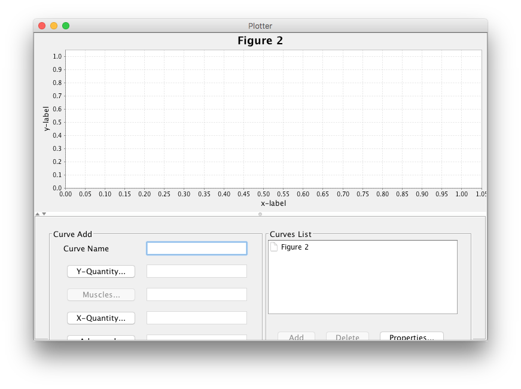
Task: Click the upward collapse arrow on the splitter
Action: coord(38,213)
